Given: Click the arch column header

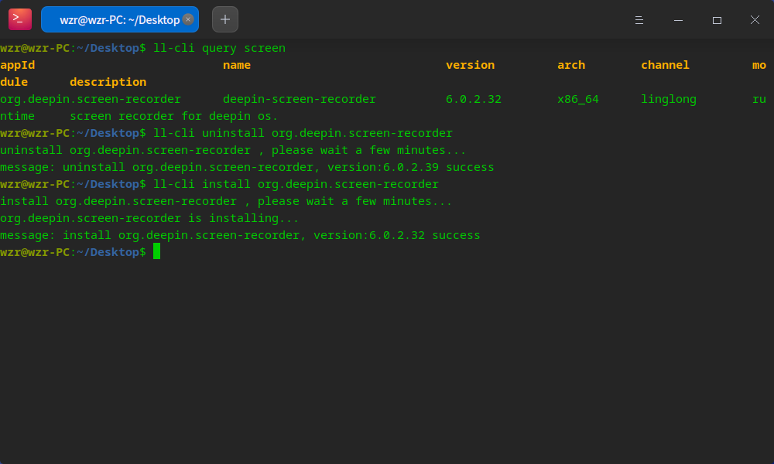Looking at the screenshot, I should click(571, 65).
